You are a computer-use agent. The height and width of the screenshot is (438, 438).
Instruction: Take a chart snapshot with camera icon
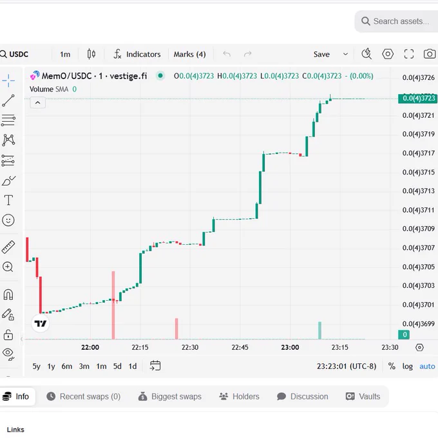coord(430,54)
